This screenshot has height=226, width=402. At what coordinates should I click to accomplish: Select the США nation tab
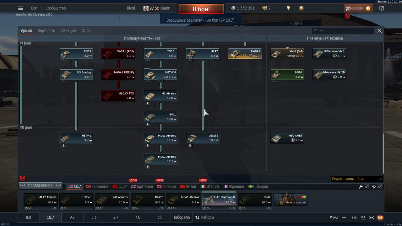(75, 186)
